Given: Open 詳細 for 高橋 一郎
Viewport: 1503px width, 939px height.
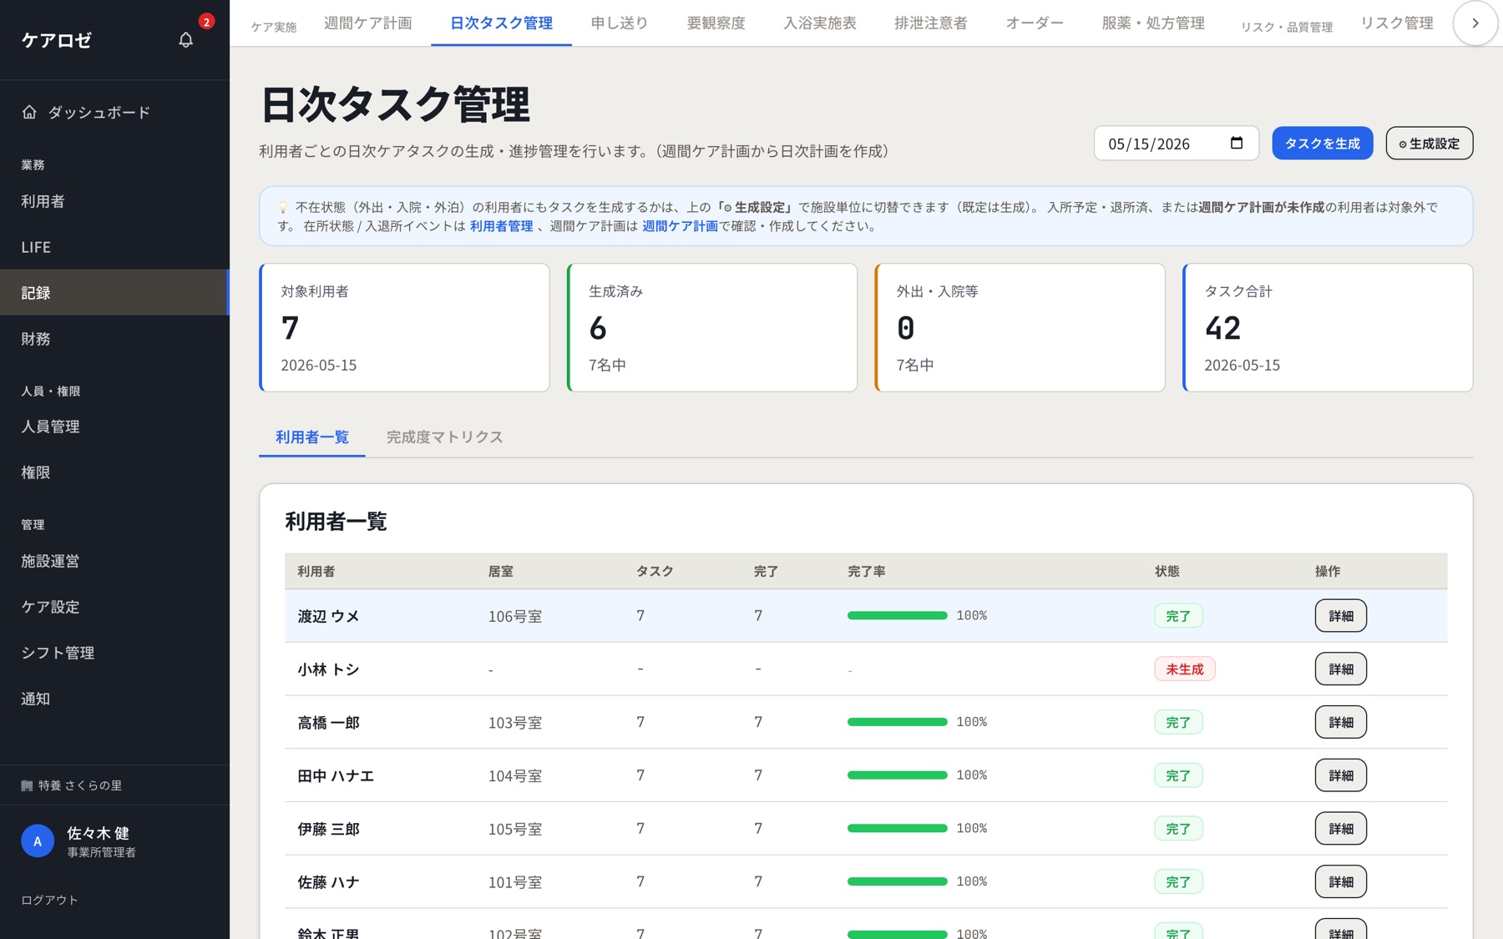Looking at the screenshot, I should click(x=1340, y=722).
